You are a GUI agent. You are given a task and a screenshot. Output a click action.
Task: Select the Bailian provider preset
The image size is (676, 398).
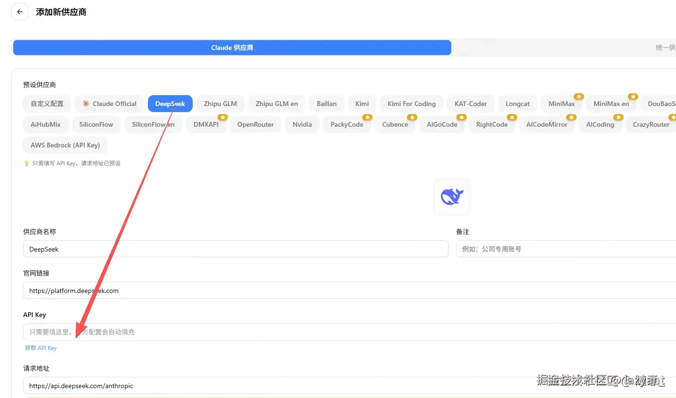pyautogui.click(x=326, y=104)
